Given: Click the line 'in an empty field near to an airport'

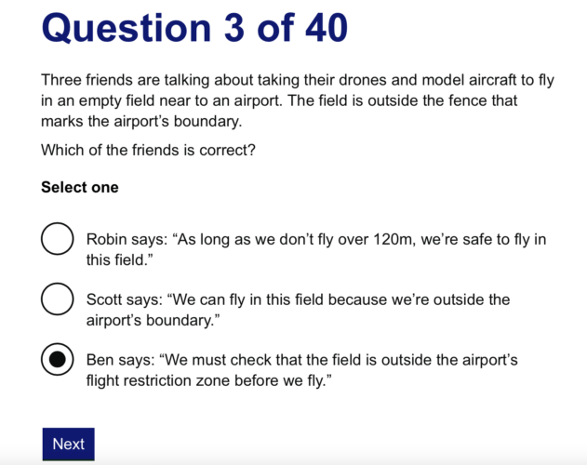Looking at the screenshot, I should (279, 100).
